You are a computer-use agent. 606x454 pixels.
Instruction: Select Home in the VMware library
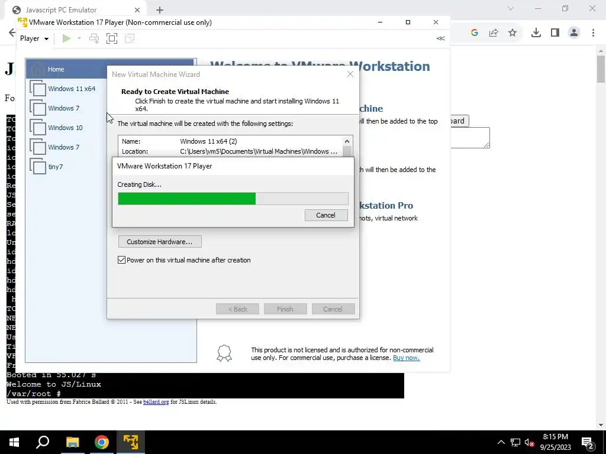tap(110, 69)
